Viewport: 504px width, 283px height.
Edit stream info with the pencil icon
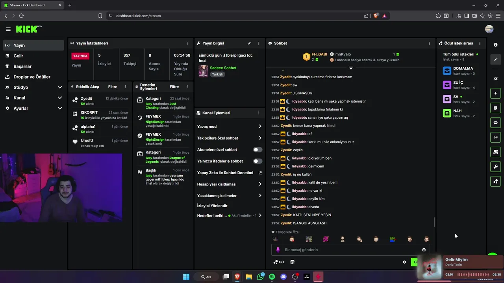249,43
